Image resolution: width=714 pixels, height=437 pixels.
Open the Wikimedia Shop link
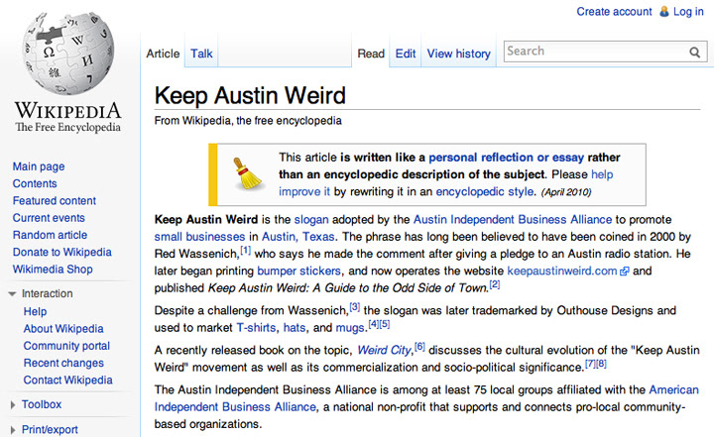pyautogui.click(x=53, y=269)
